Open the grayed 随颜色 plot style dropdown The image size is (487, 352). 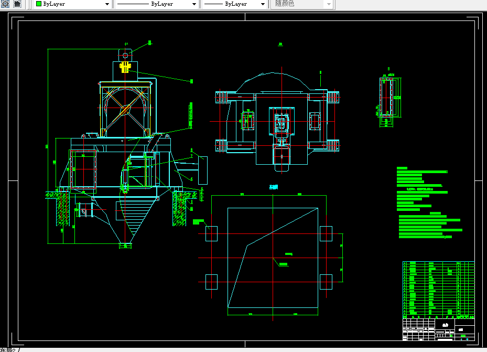point(303,4)
